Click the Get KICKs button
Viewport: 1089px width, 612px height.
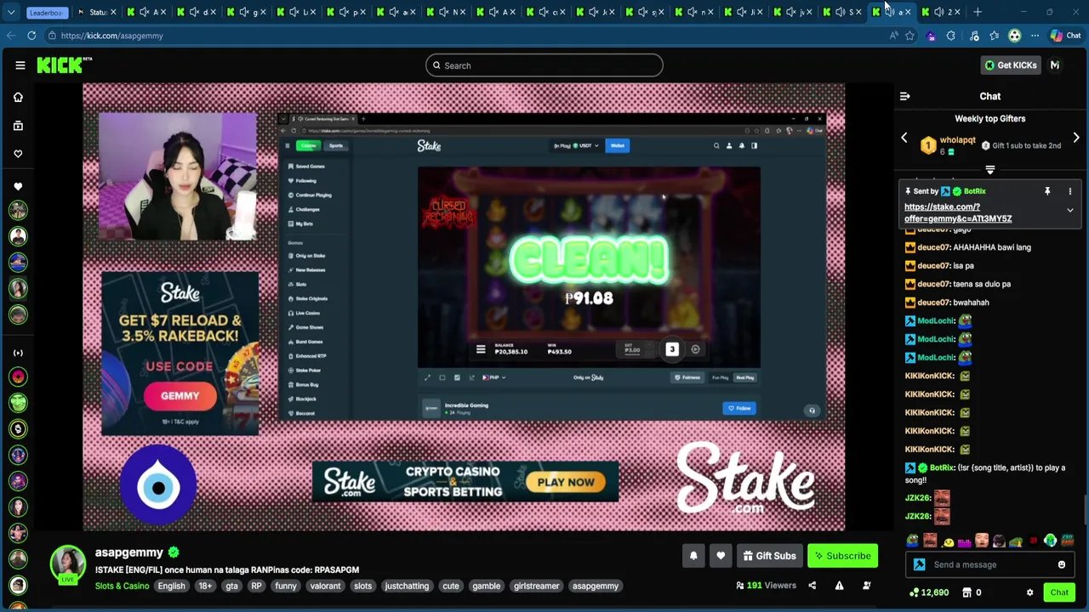1011,65
